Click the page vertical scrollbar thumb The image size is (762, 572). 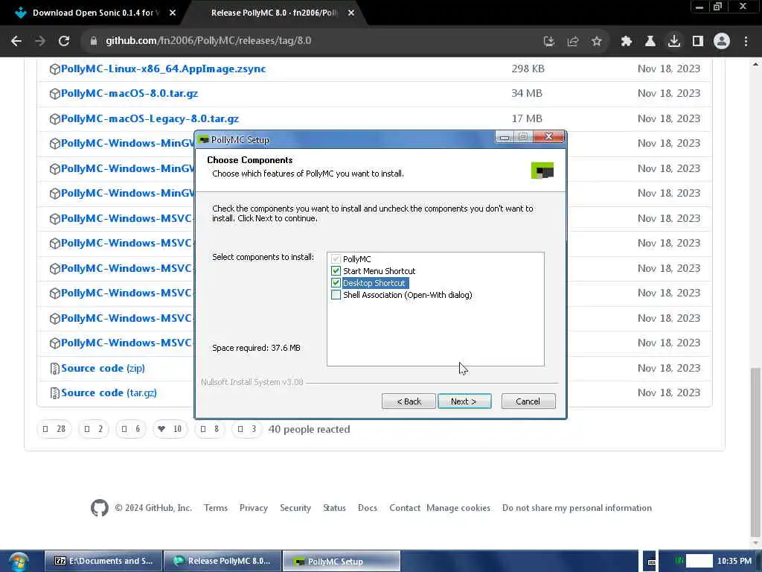tap(756, 453)
